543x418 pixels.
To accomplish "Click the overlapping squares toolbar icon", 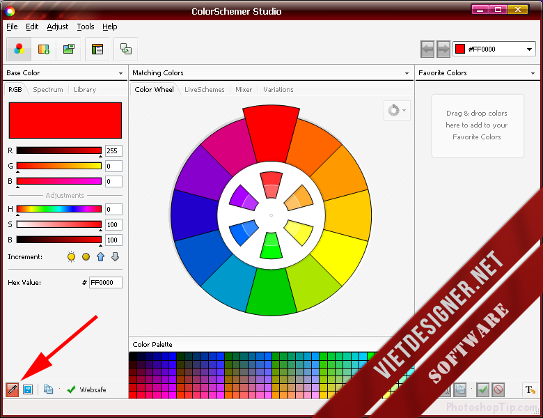I will click(x=126, y=49).
